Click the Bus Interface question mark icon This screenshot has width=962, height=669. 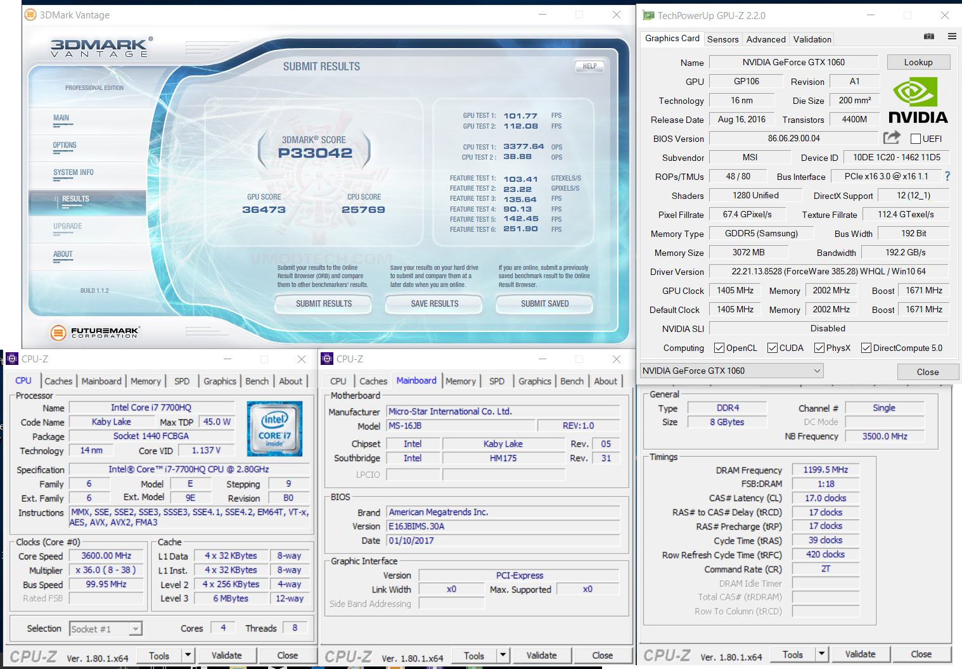click(947, 176)
